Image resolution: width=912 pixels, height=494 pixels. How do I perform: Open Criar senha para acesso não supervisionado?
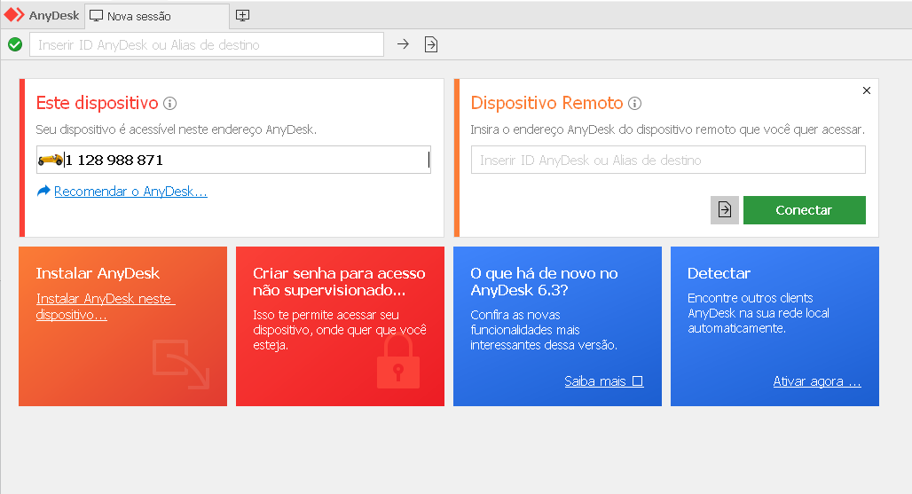339,281
